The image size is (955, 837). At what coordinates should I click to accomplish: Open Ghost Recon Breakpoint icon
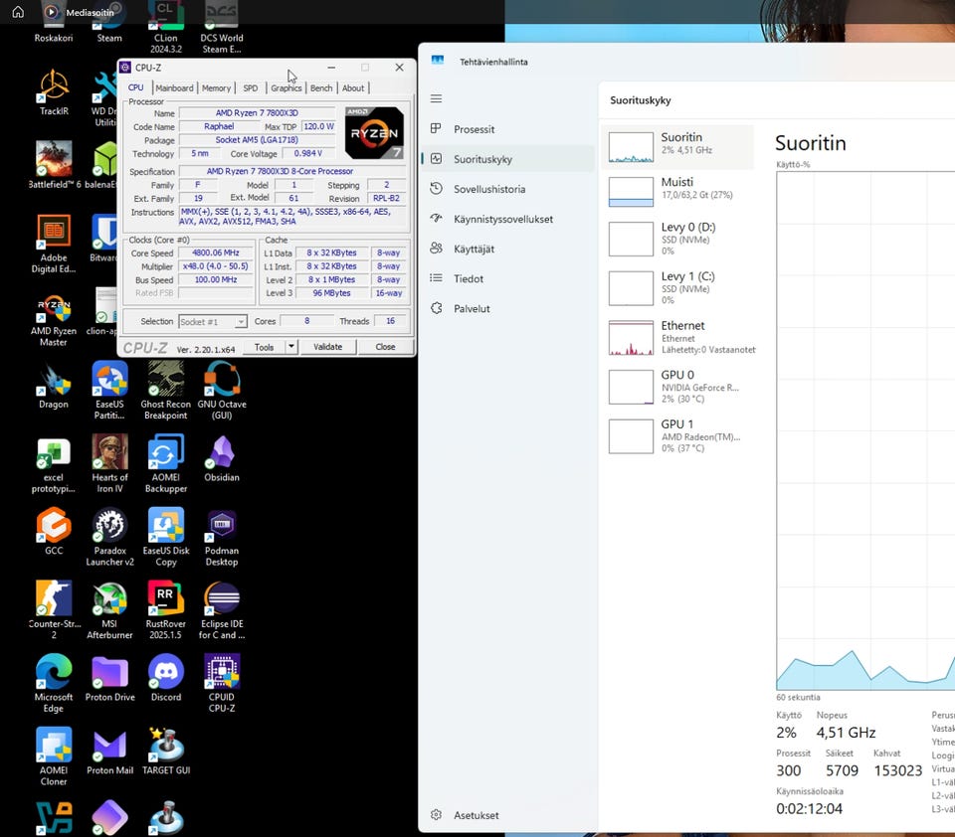pos(166,390)
